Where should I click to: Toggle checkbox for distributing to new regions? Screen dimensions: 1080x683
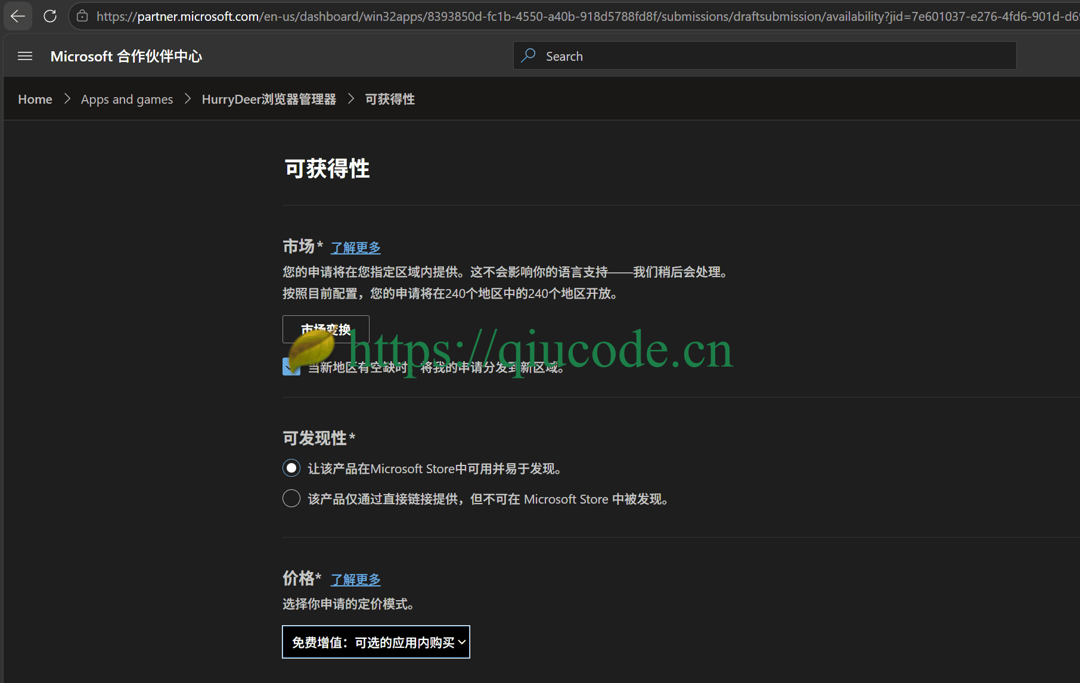291,367
